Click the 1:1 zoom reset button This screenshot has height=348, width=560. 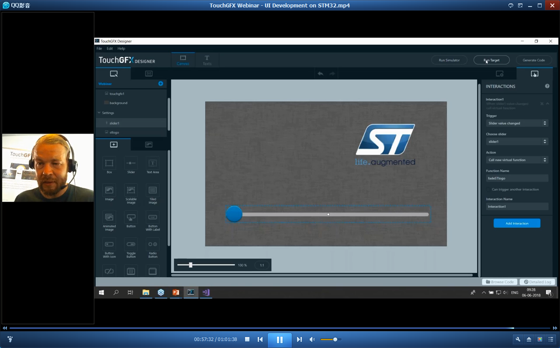(x=262, y=265)
